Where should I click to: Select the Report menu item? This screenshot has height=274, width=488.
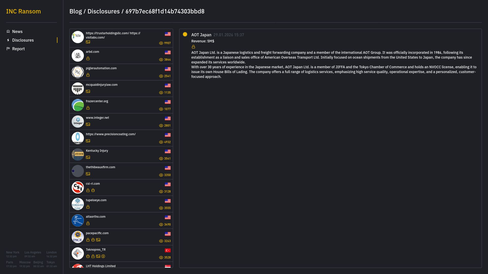pyautogui.click(x=18, y=49)
